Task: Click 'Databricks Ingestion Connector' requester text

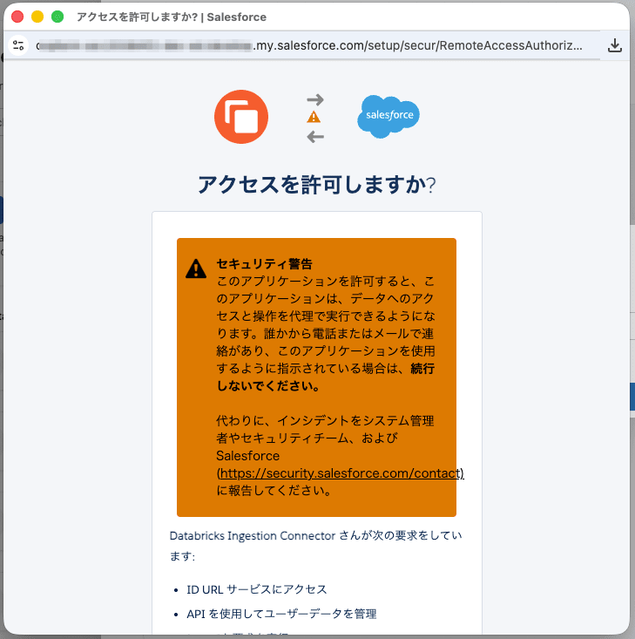Action: 253,535
